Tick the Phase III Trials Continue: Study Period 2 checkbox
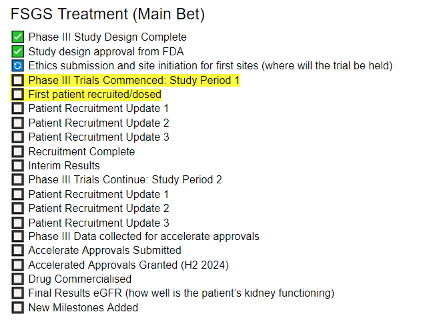This screenshot has width=425, height=322. click(x=17, y=179)
